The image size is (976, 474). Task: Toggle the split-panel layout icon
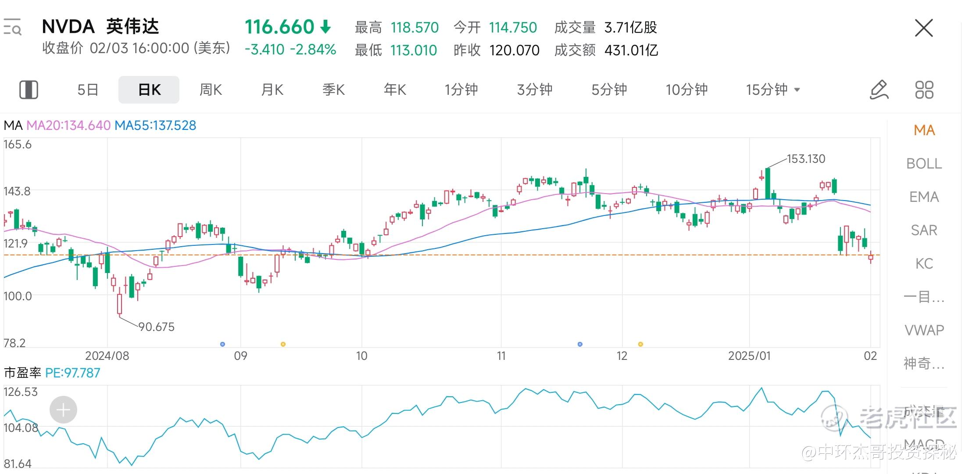click(29, 90)
